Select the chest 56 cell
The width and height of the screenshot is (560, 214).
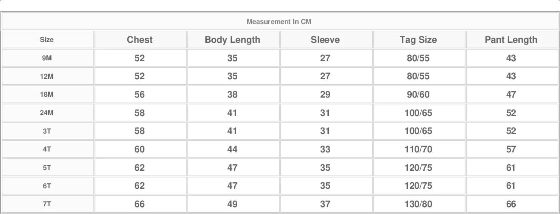(x=140, y=95)
